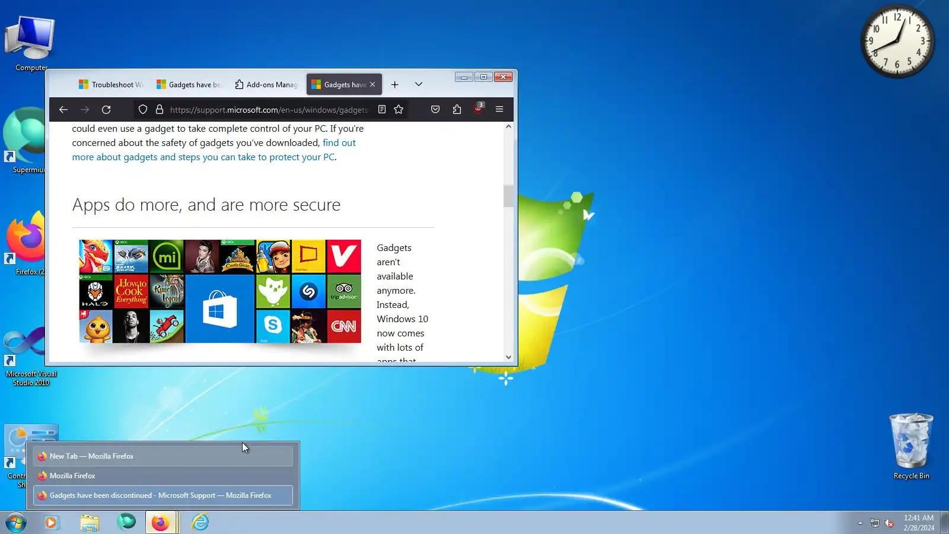Show hidden system tray icons

pyautogui.click(x=860, y=523)
